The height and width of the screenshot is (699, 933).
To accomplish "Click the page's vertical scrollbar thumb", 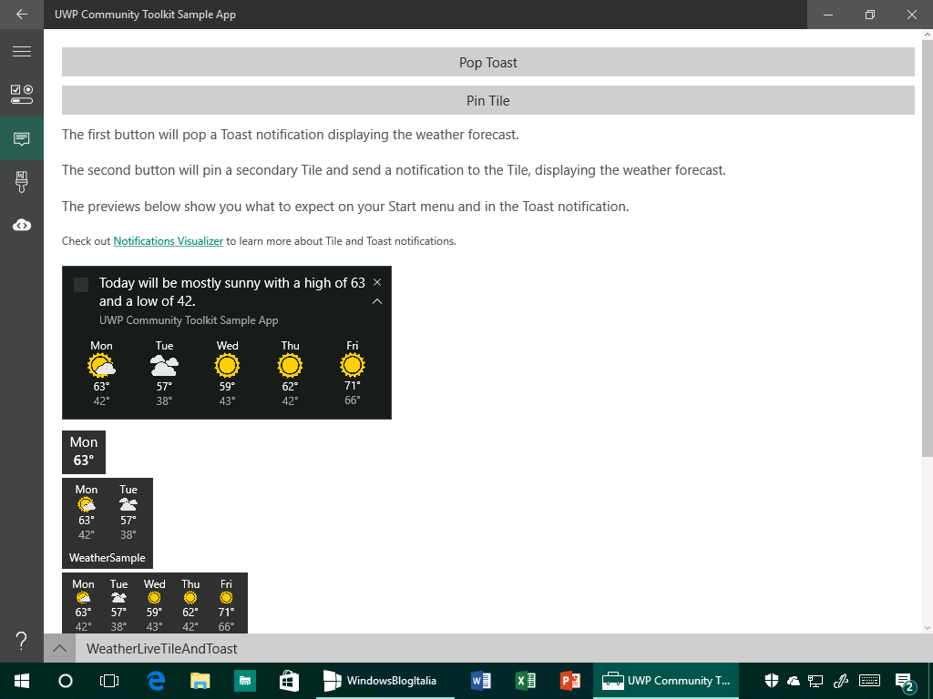I will (x=927, y=248).
